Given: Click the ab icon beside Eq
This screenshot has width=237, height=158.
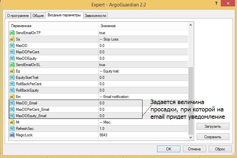Looking at the screenshot, I should [x=12, y=71].
